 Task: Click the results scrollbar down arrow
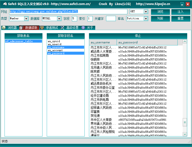pyautogui.click(x=185, y=134)
